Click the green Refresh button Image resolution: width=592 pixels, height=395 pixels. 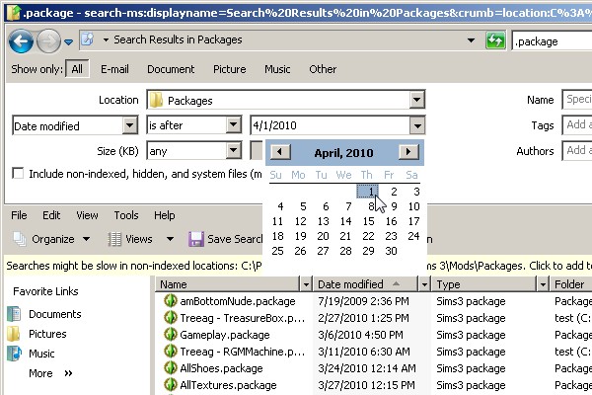[496, 41]
